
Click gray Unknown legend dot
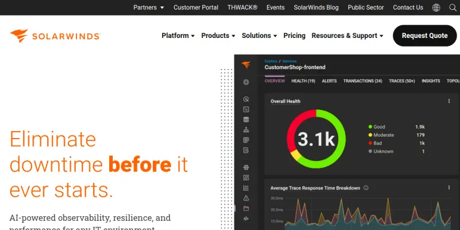coord(370,151)
